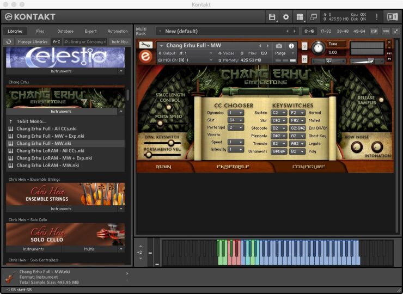Image resolution: width=403 pixels, height=294 pixels.
Task: Open Kontakt options gear icon
Action: [286, 17]
